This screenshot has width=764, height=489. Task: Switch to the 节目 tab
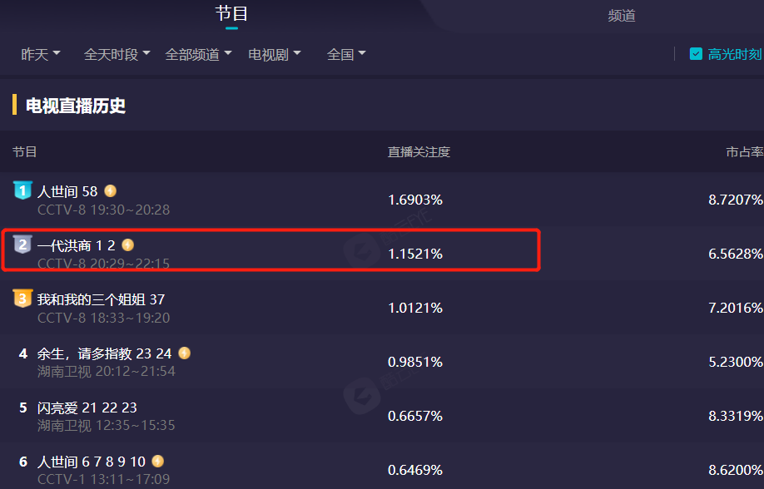231,13
